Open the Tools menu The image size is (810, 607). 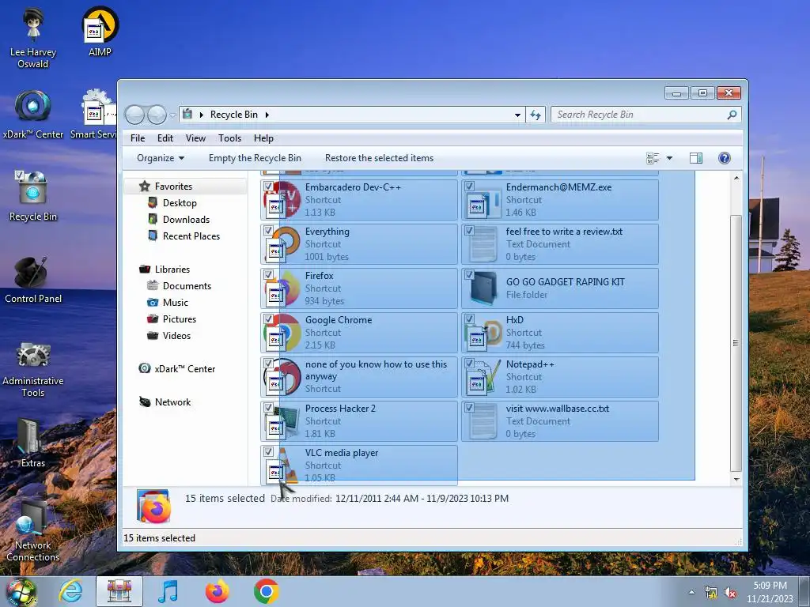pyautogui.click(x=230, y=138)
